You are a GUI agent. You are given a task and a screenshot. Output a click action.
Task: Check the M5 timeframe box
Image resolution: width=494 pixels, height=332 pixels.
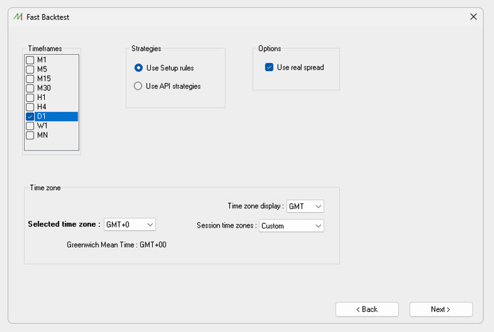pos(30,70)
